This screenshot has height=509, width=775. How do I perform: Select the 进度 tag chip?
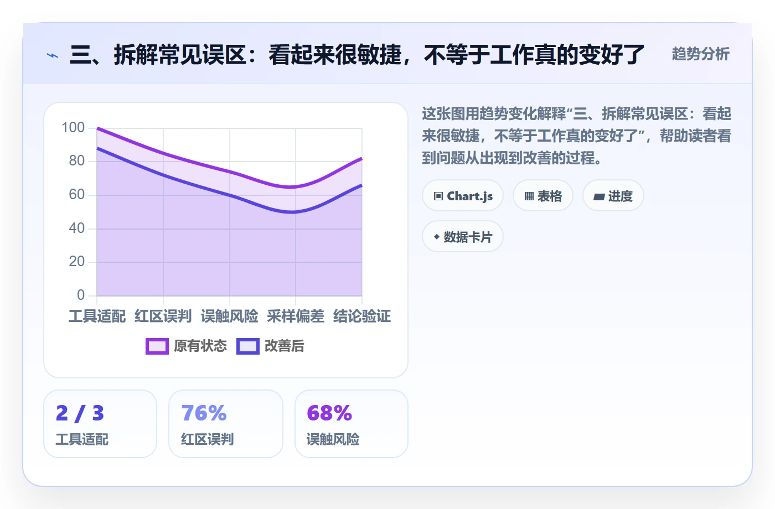(613, 196)
